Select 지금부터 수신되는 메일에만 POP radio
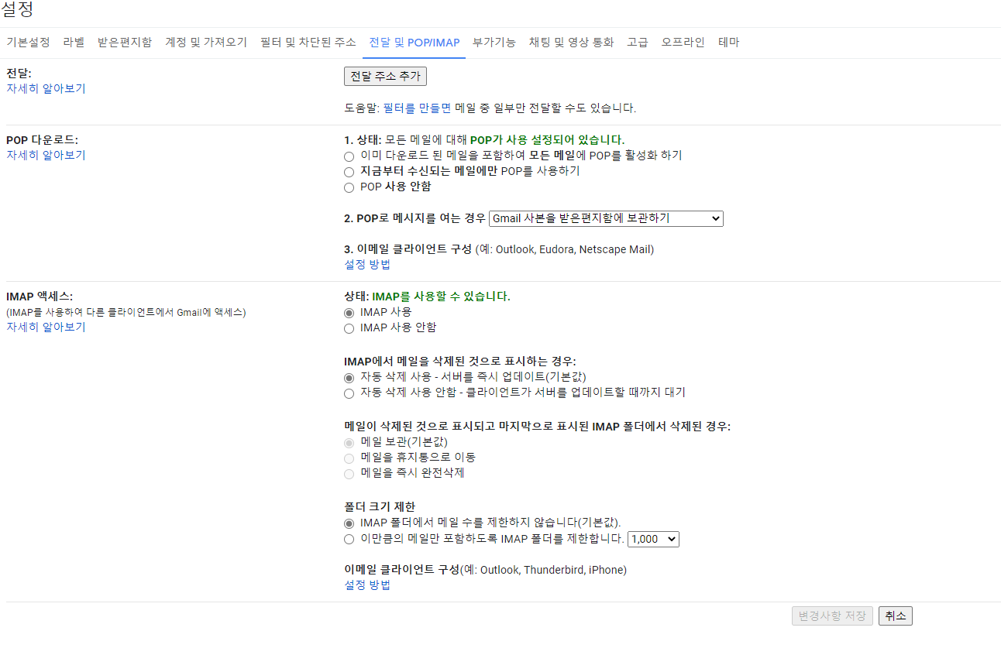1001x655 pixels. [x=349, y=171]
